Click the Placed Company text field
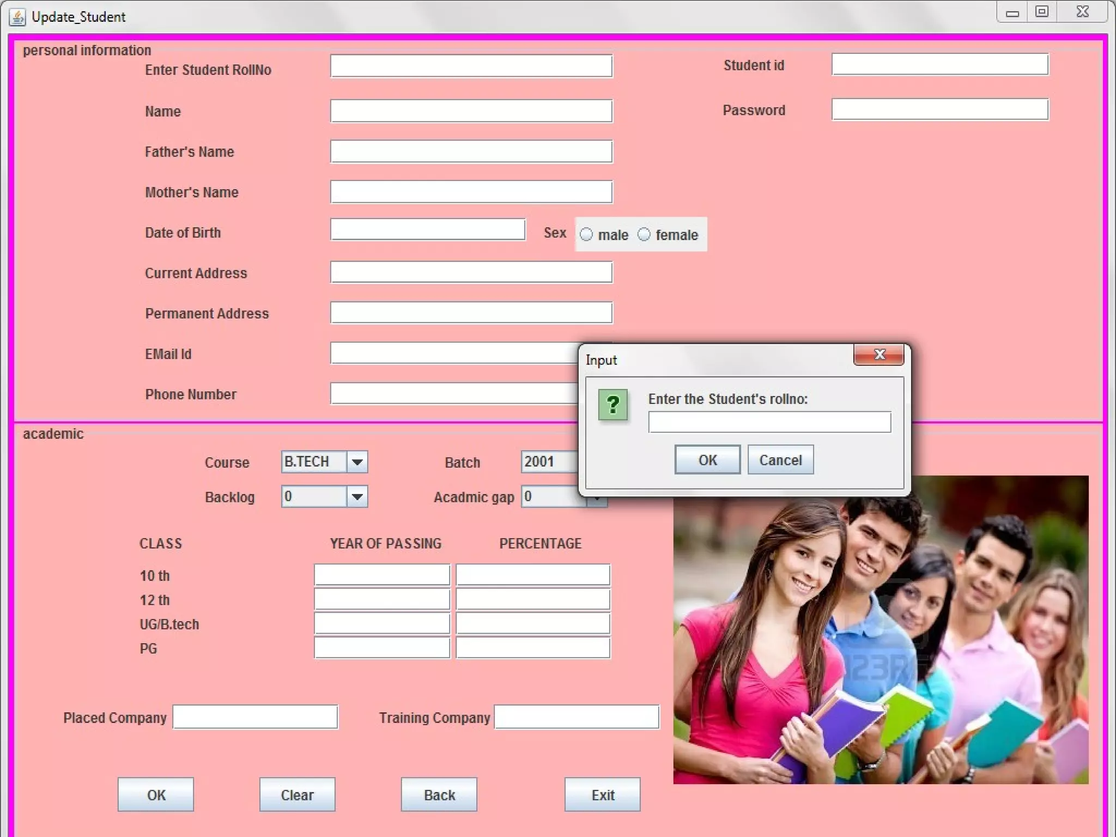Image resolution: width=1116 pixels, height=837 pixels. (x=255, y=717)
